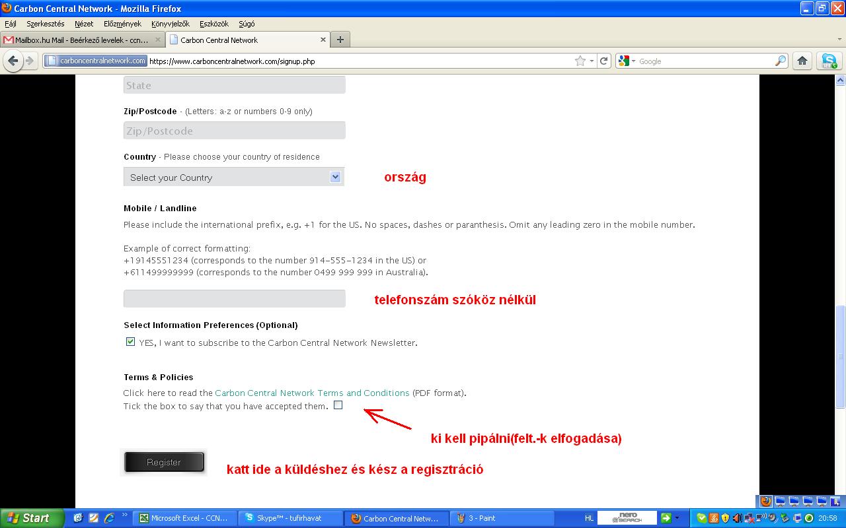Viewport: 846px width, 528px height.
Task: Bookmark this page with the star icon
Action: coord(580,61)
